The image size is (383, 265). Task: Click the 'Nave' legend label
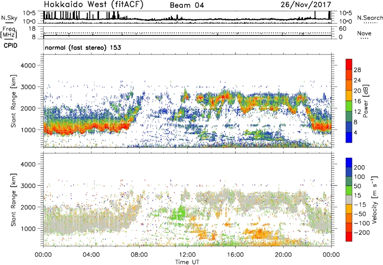pyautogui.click(x=364, y=33)
